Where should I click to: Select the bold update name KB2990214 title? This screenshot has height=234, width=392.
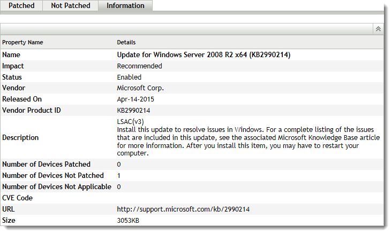tap(203, 54)
